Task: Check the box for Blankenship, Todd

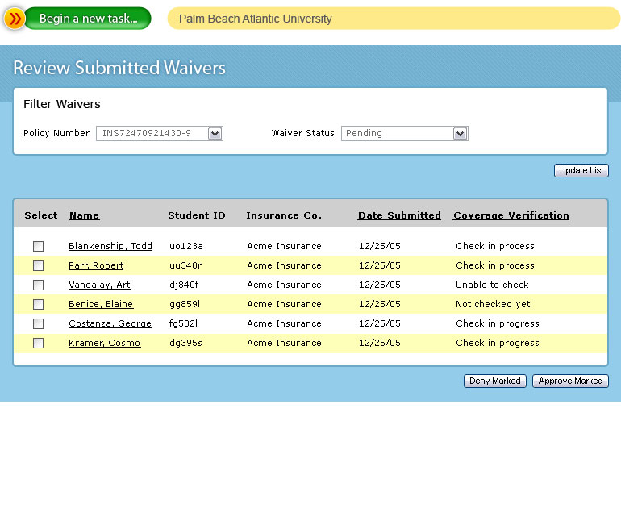Action: (x=39, y=246)
